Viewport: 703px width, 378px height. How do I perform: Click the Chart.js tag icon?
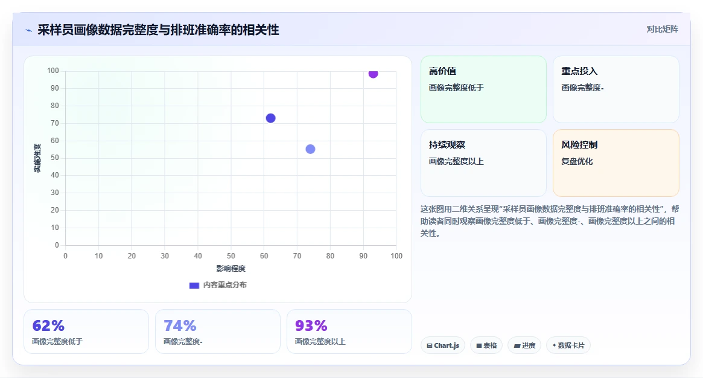[430, 346]
